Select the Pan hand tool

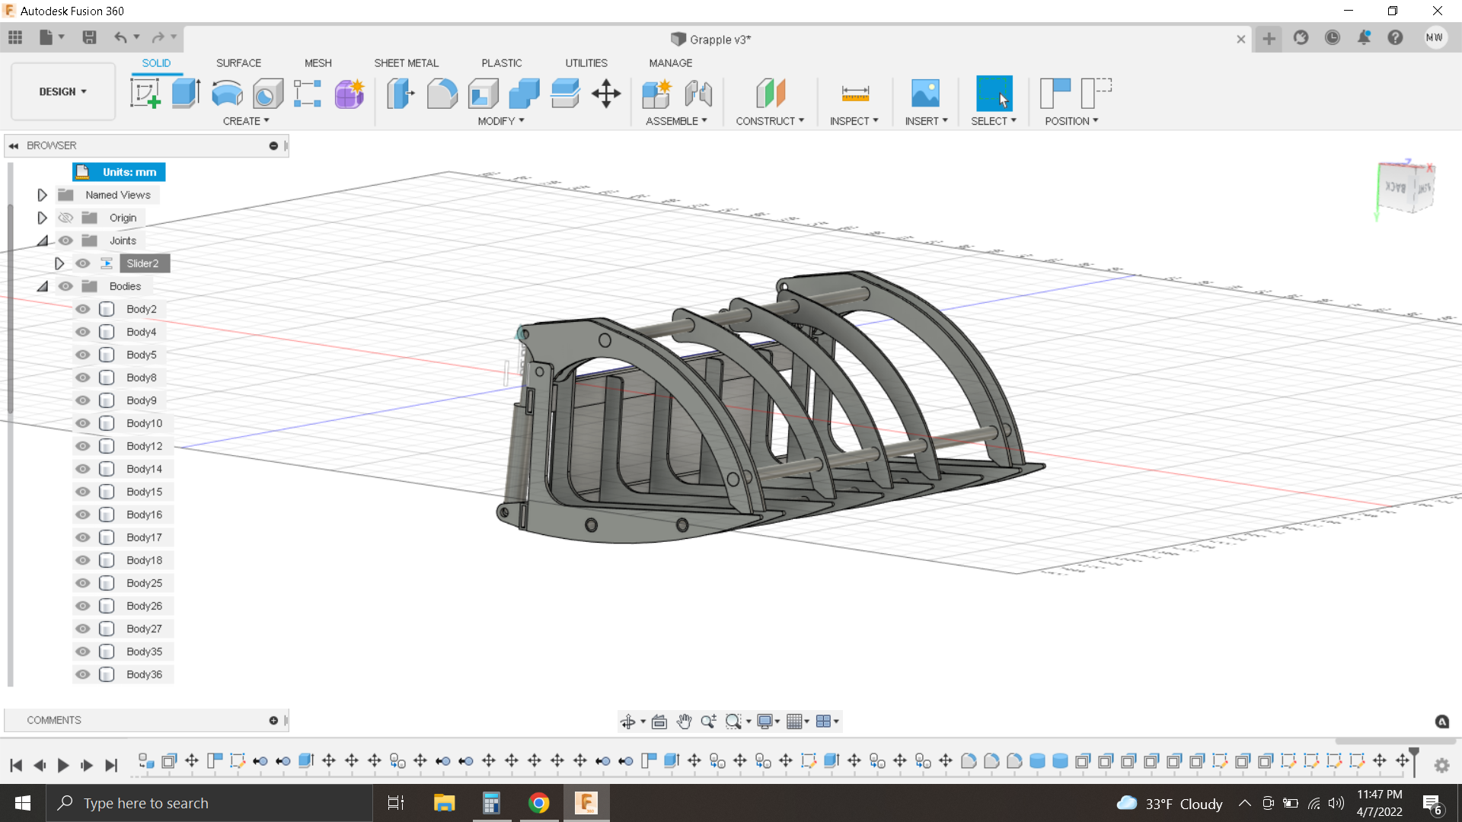point(684,722)
